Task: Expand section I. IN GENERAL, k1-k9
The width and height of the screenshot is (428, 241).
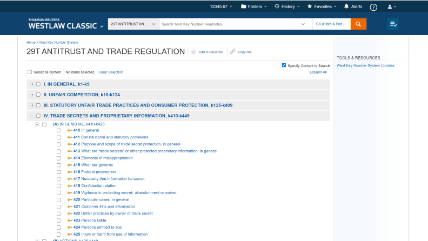Action: click(32, 84)
